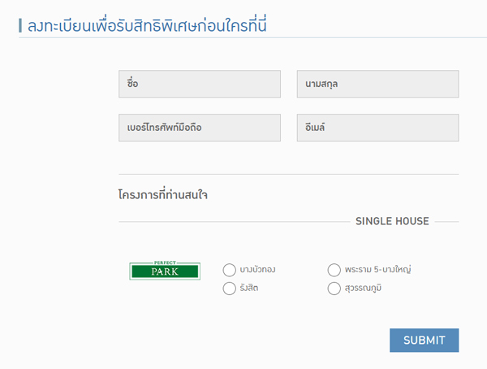The image size is (487, 369).
Task: Focus the นามสกุล surname input
Action: [377, 84]
